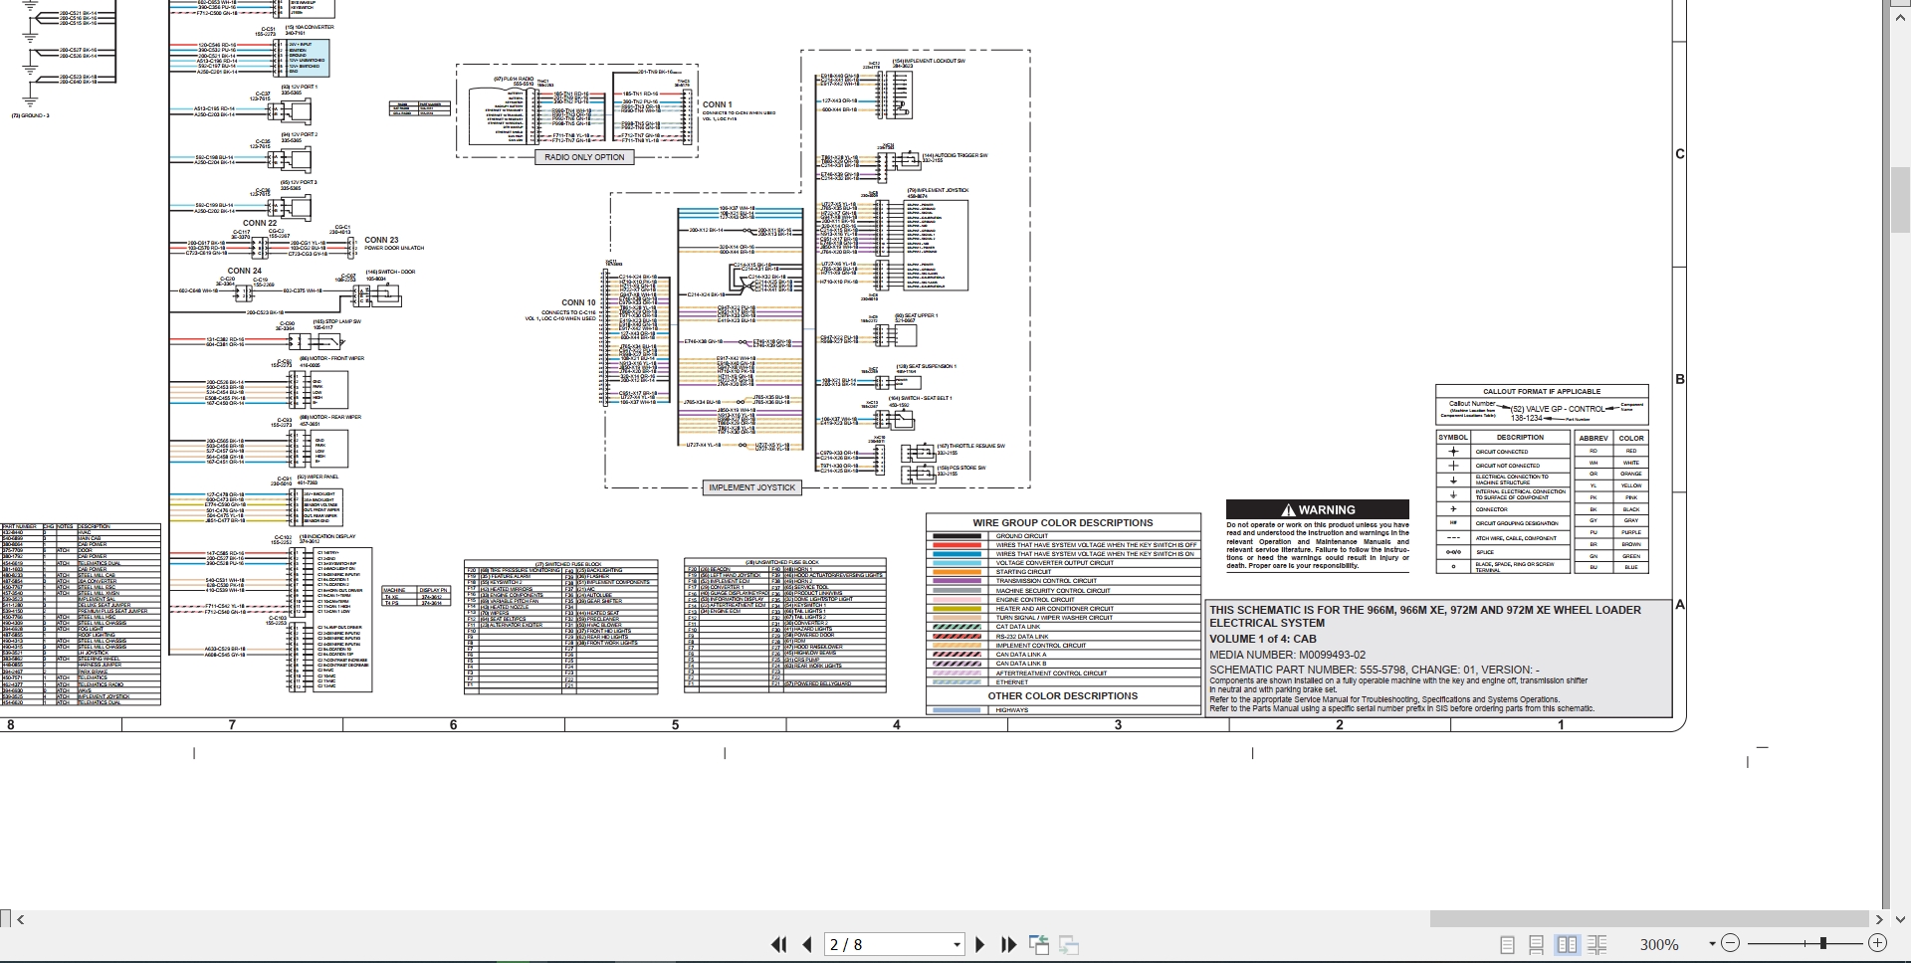Open the page number dropdown
The width and height of the screenshot is (1911, 963).
pyautogui.click(x=956, y=945)
